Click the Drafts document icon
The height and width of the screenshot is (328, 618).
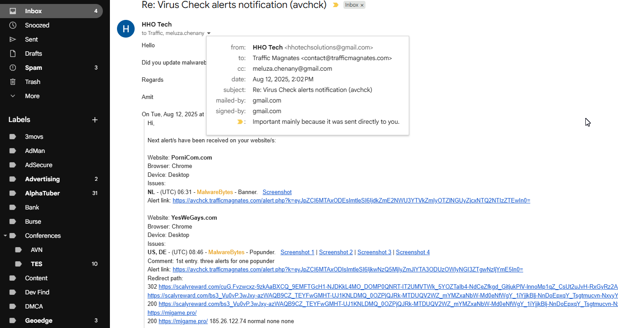[x=13, y=53]
